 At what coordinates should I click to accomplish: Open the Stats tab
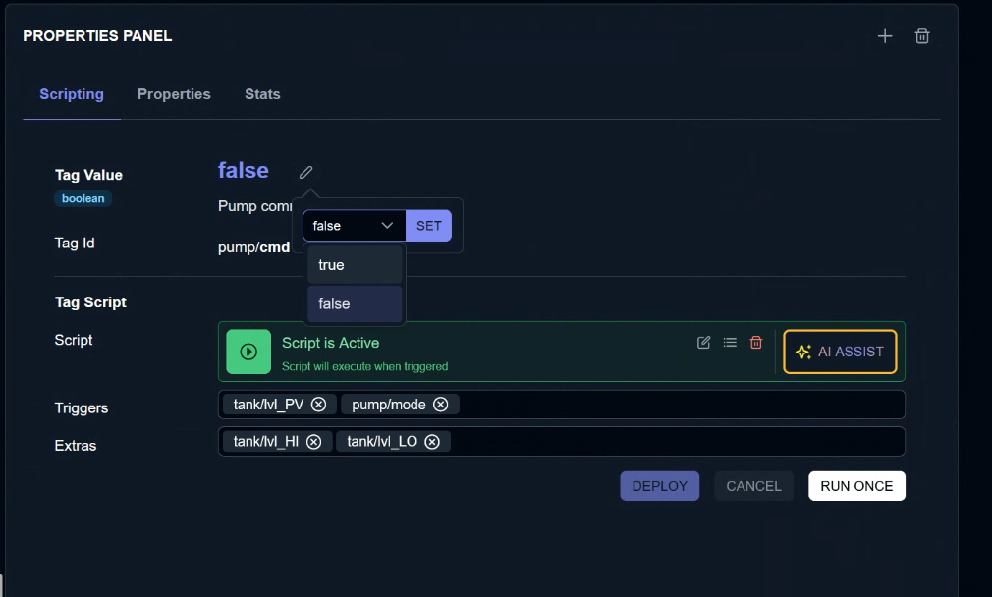click(262, 94)
